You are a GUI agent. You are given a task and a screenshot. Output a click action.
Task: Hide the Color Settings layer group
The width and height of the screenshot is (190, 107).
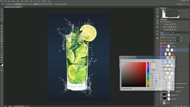point(161,43)
